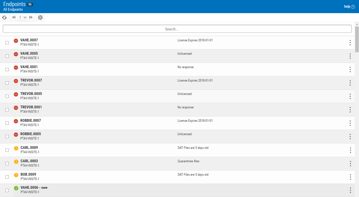This screenshot has width=359, height=197.
Task: Go to first page using double-left arrows
Action: 14,18
